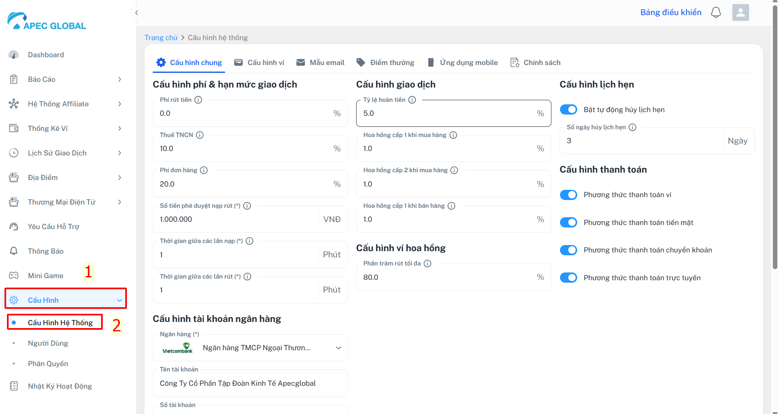Click the Tên tài khoản input field
The width and height of the screenshot is (779, 414).
[x=250, y=383]
